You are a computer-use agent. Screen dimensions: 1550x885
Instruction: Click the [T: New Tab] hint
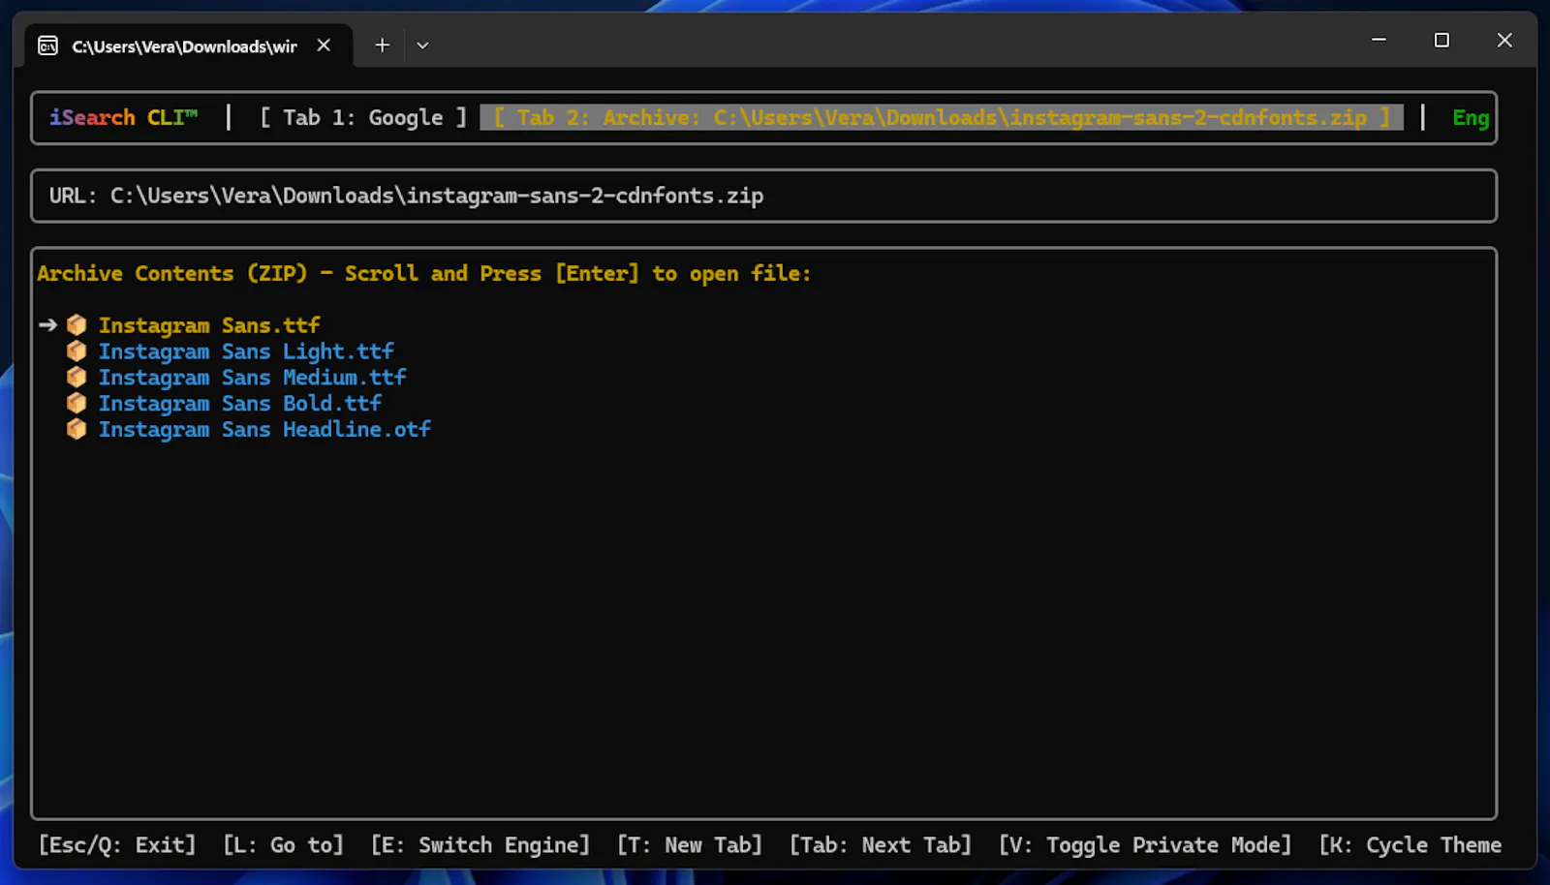(690, 845)
